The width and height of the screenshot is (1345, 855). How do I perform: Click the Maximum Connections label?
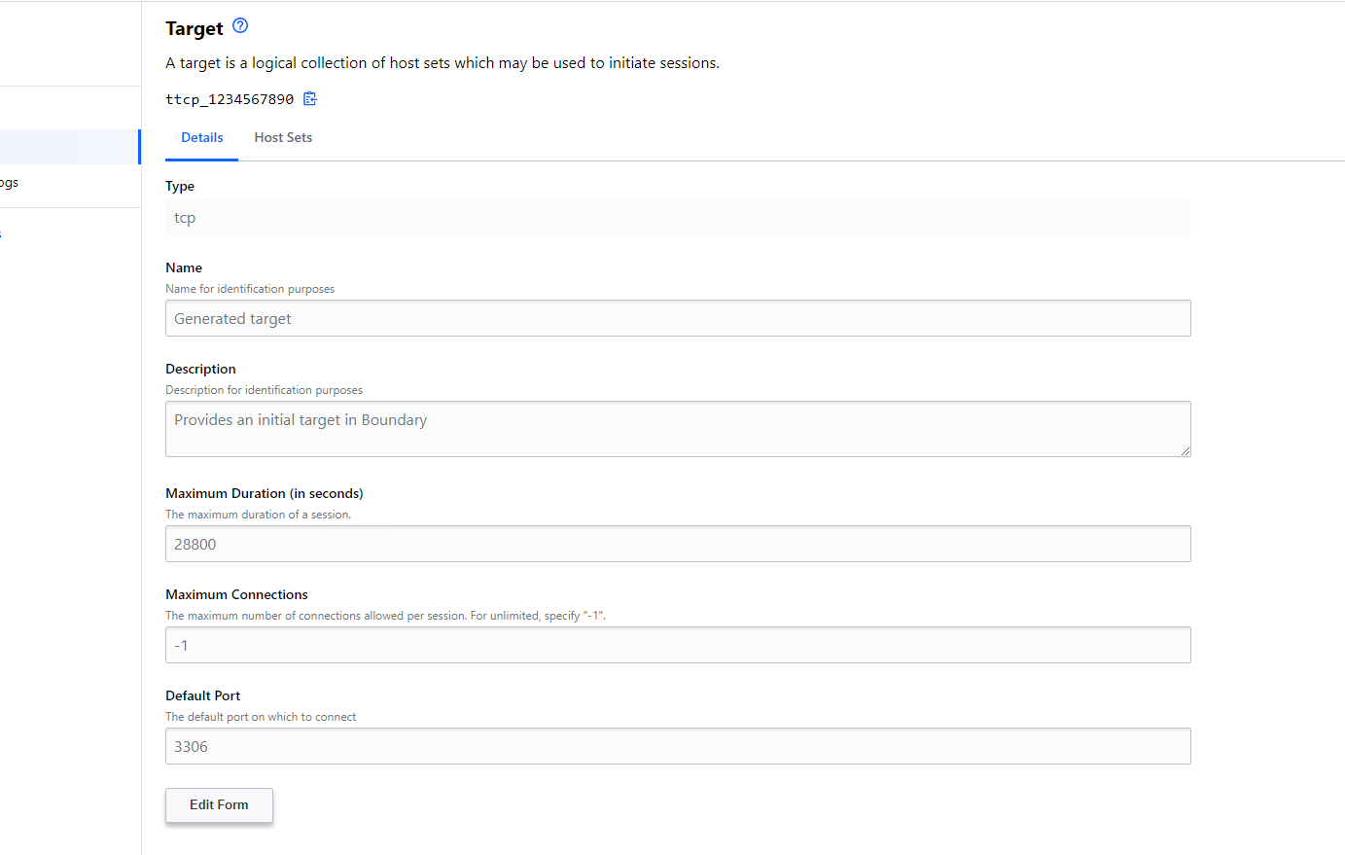[x=236, y=594]
